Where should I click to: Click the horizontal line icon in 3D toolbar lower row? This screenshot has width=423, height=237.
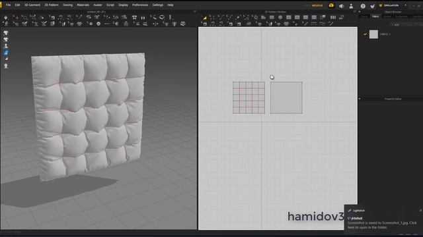pyautogui.click(x=107, y=24)
